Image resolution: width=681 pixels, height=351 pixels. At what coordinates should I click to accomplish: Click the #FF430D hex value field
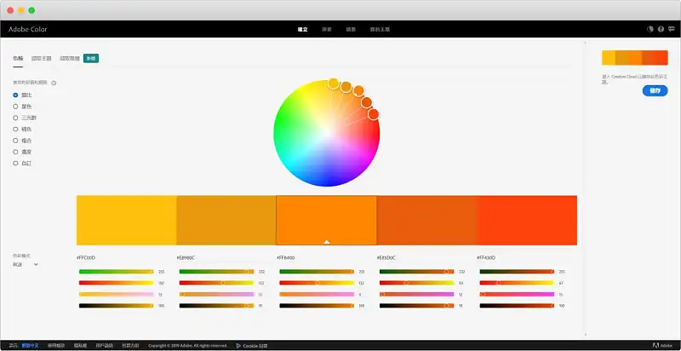(486, 257)
